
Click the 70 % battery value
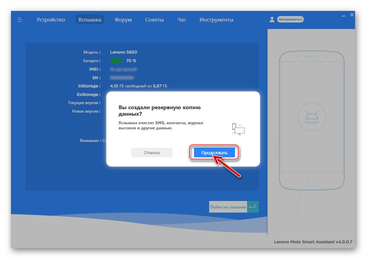pos(131,61)
